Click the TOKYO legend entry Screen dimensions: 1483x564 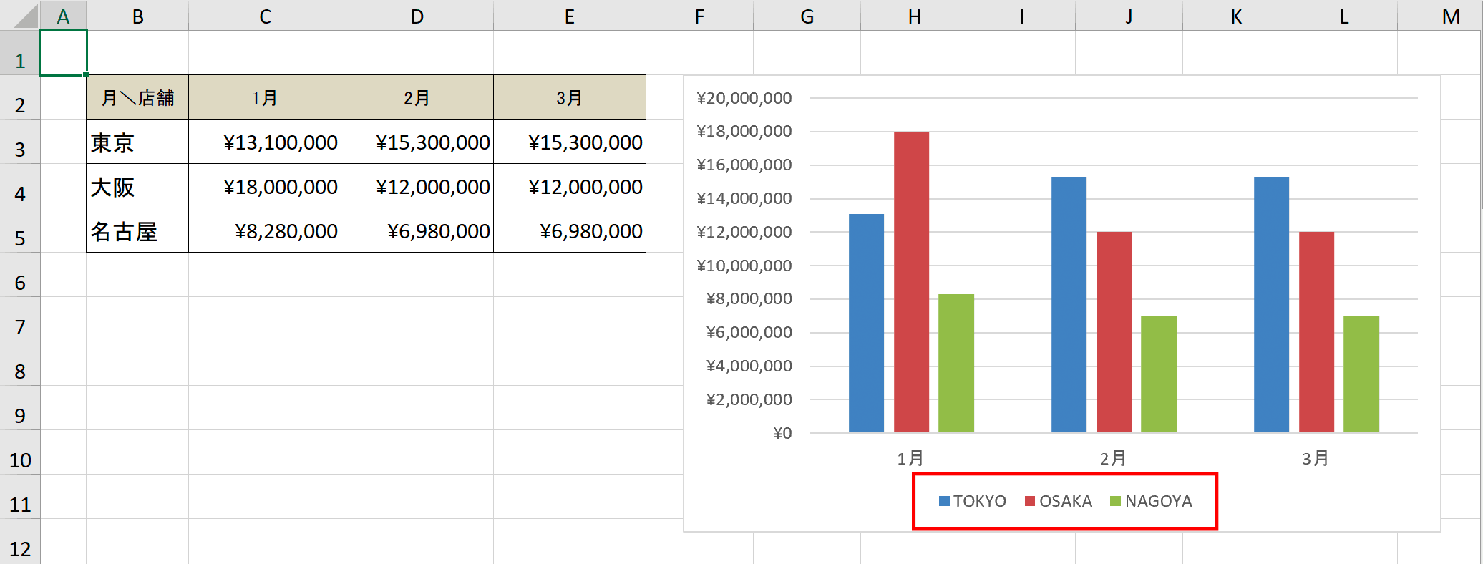click(973, 501)
